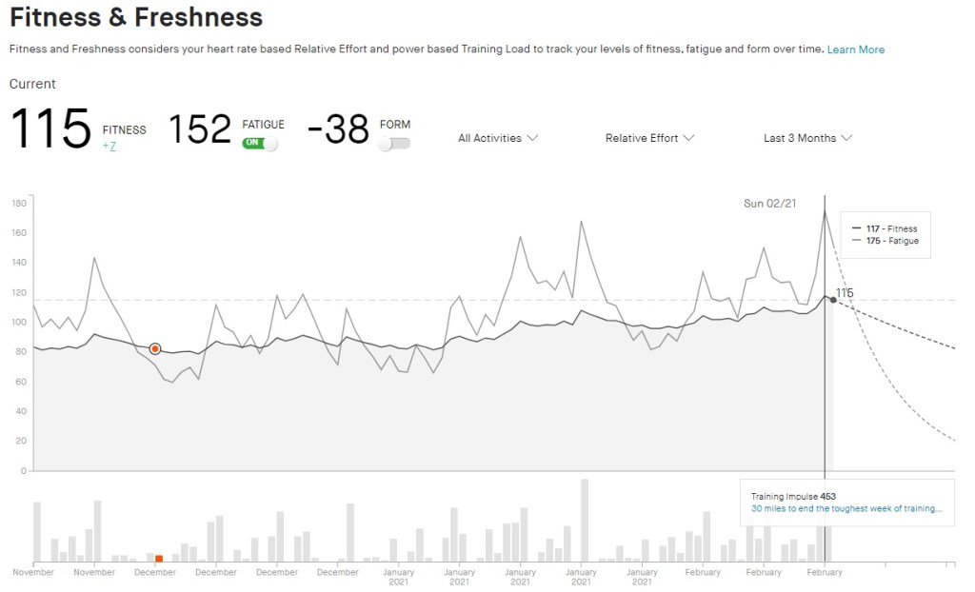Expand the Relative Effort dropdown
The image size is (975, 592).
[649, 138]
